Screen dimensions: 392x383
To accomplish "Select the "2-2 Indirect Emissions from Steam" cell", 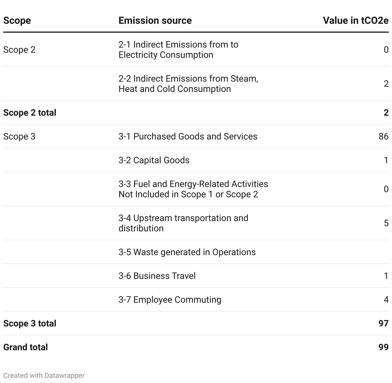I will pyautogui.click(x=188, y=84).
